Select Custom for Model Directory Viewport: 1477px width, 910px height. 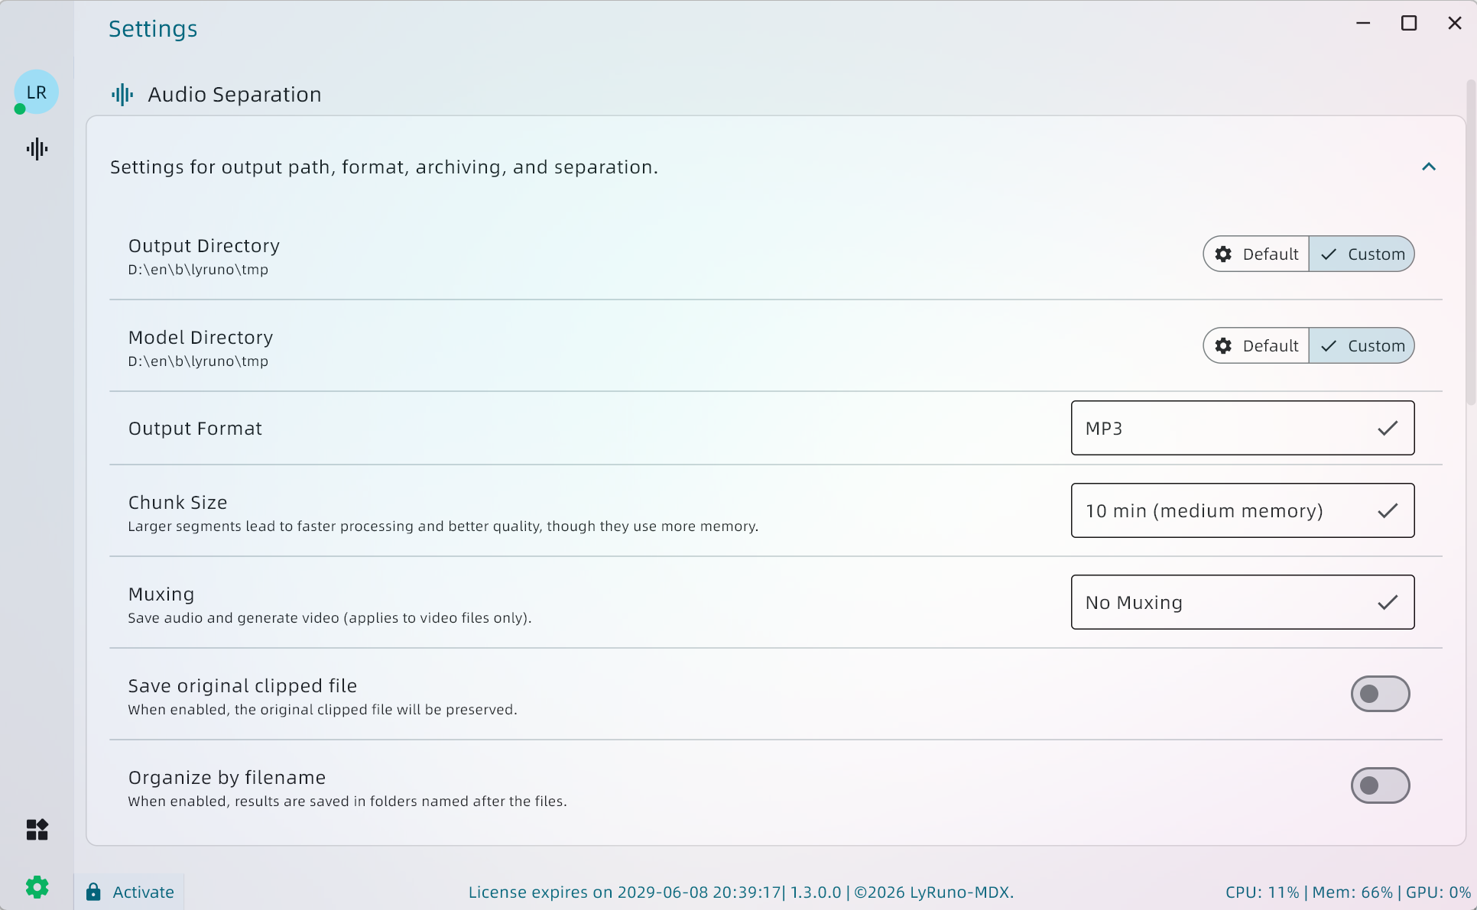[1362, 346]
